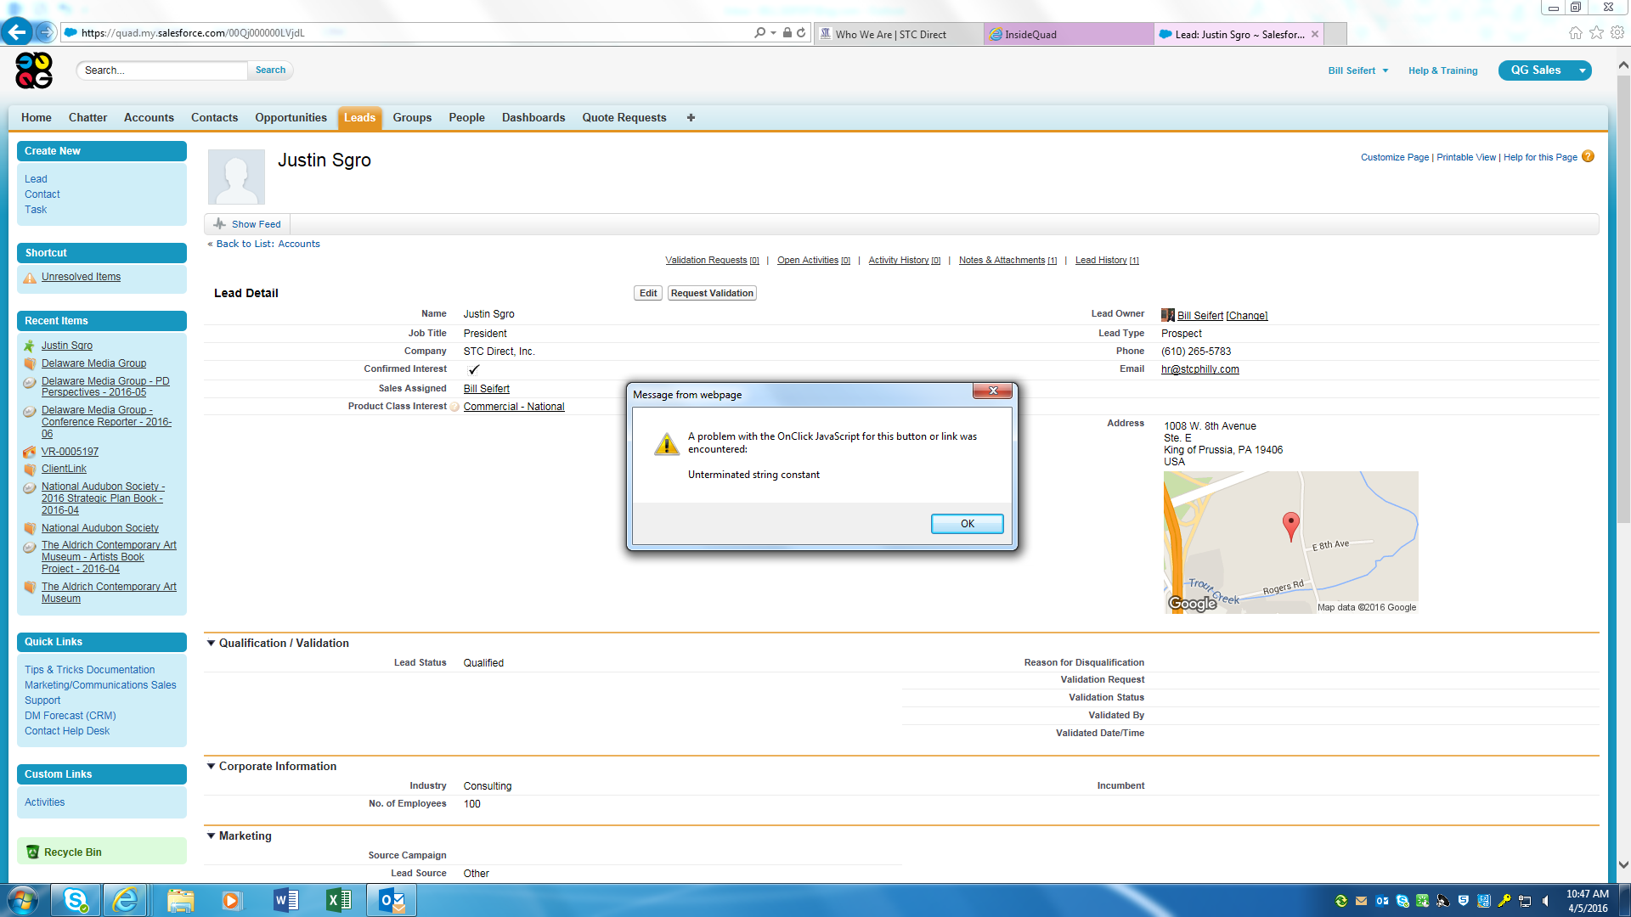
Task: Click the hr@stcphilly.com email link
Action: tap(1199, 369)
